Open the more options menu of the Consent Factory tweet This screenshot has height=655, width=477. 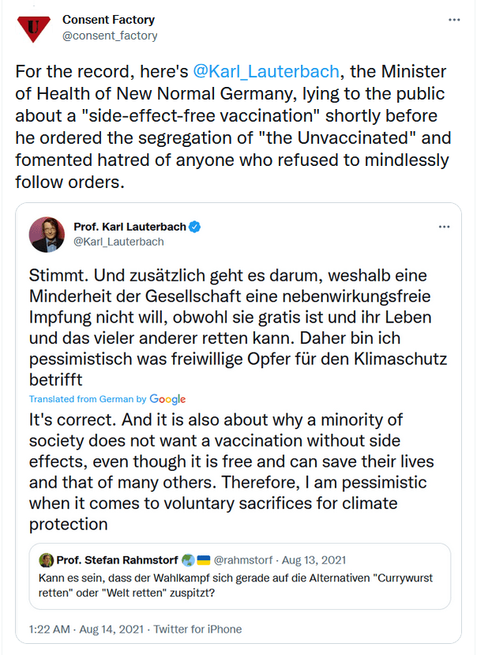(x=453, y=18)
